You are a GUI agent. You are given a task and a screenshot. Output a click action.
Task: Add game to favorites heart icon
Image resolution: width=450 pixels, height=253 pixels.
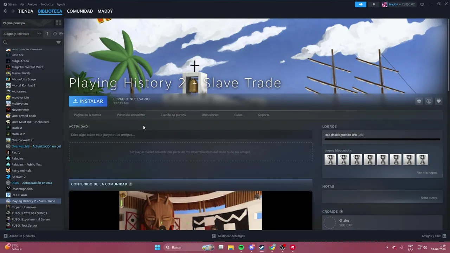[x=438, y=101]
